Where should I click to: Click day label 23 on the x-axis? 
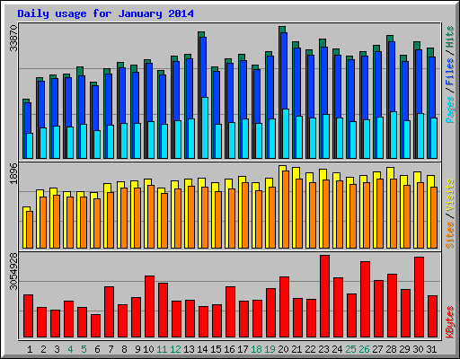(x=323, y=349)
